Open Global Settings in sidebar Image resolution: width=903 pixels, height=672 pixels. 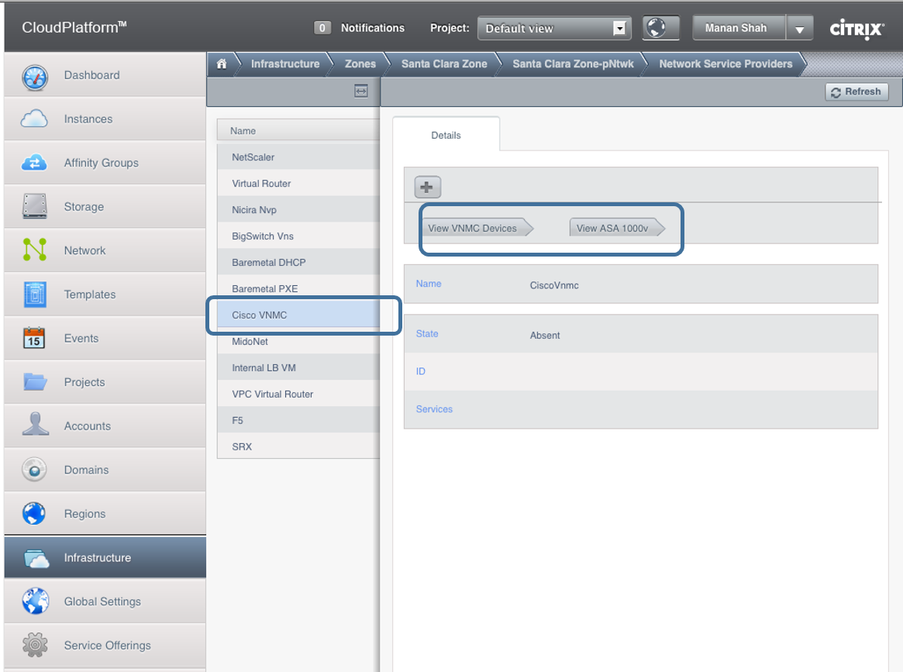click(x=102, y=601)
